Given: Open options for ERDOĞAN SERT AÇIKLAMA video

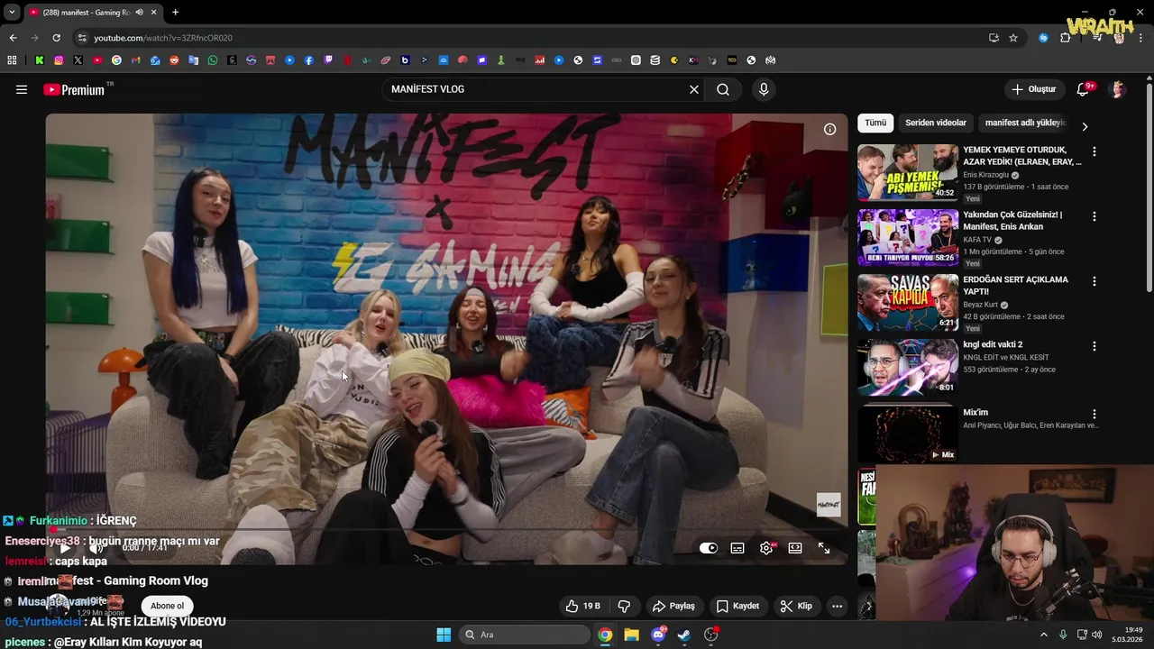Looking at the screenshot, I should click(1094, 281).
